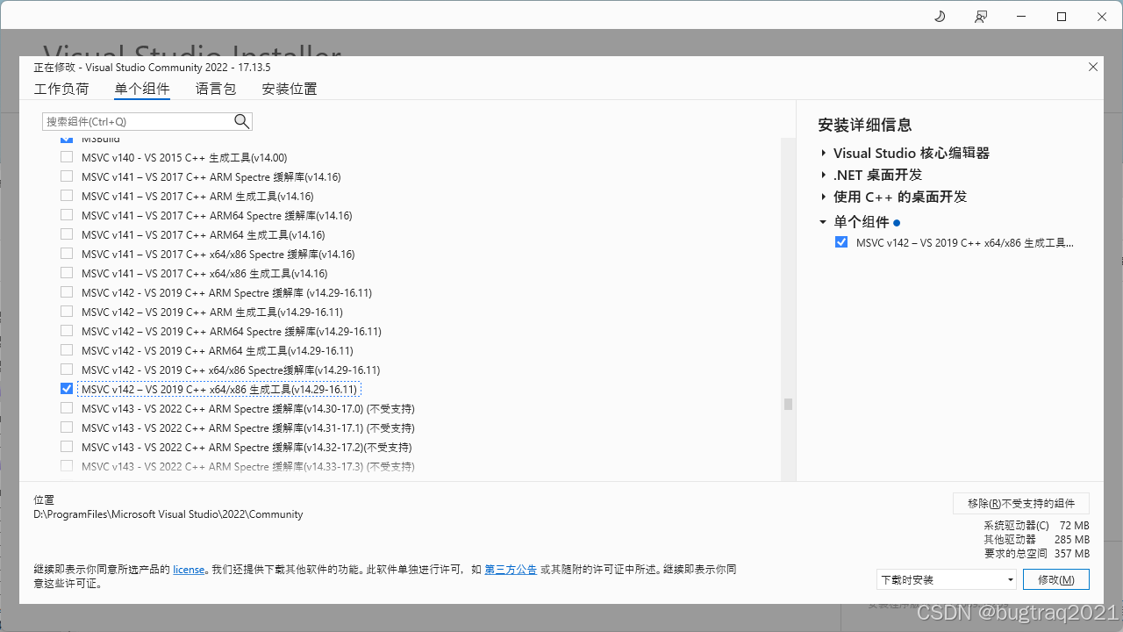Check MSVC v142 VS 2019 ARM64 build tools (v14.29-16.11)

click(67, 351)
